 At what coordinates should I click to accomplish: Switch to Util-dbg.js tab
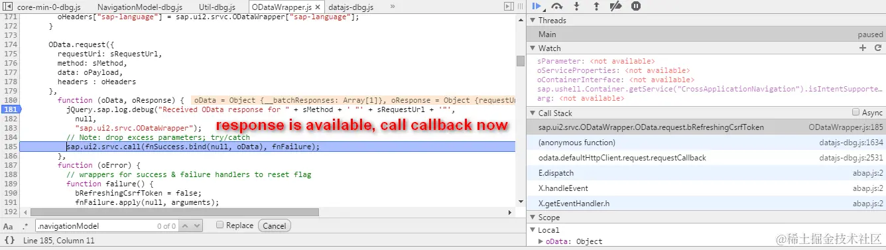pyautogui.click(x=217, y=7)
